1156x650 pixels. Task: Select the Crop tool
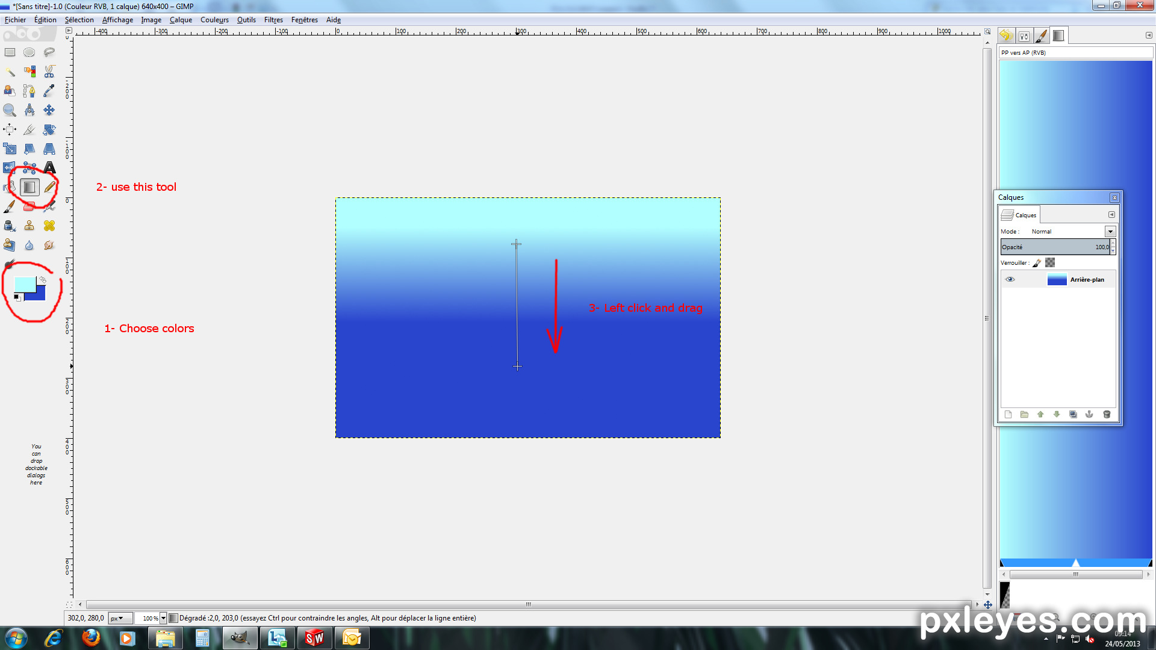29,129
